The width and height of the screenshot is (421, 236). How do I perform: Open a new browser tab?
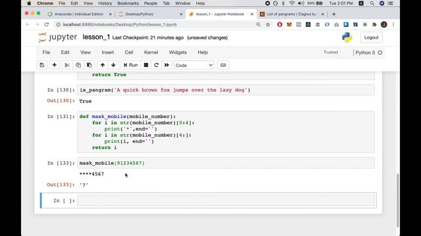pos(334,14)
